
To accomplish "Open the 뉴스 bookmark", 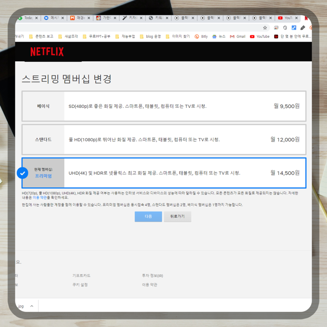I will coord(219,36).
